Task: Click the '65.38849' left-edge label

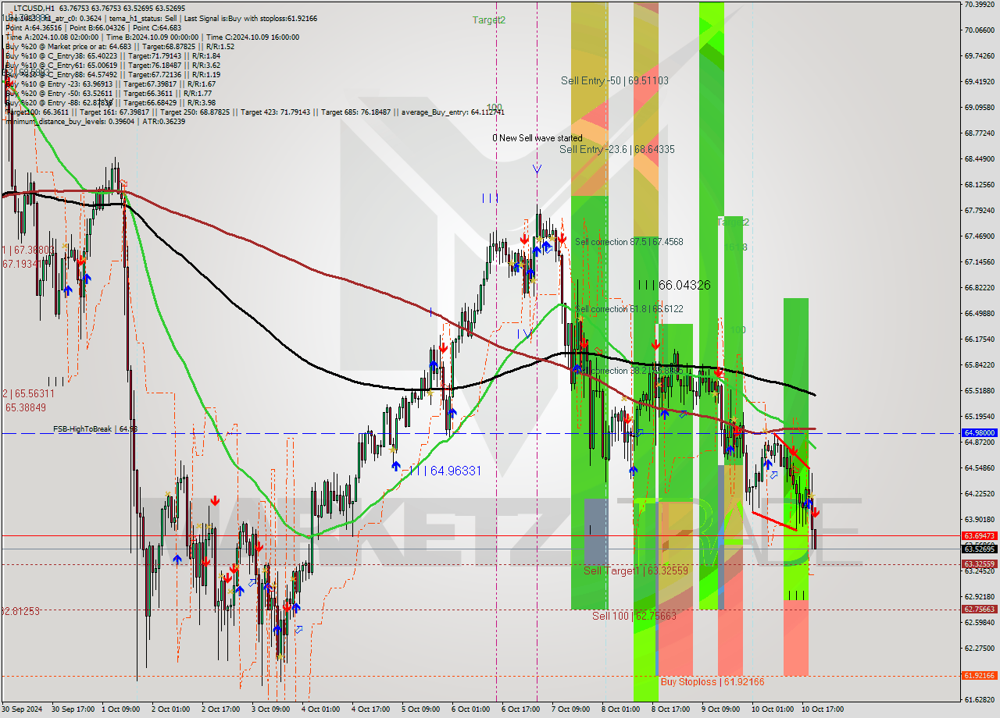Action: 25,407
